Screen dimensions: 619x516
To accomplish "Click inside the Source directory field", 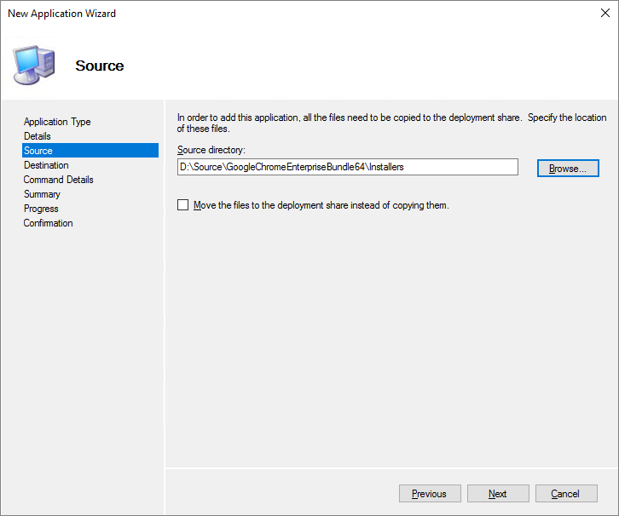I will coord(347,168).
